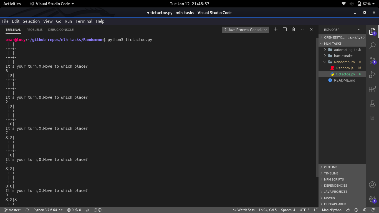Expand the Dependencies section
379x213 pixels.
point(342,186)
